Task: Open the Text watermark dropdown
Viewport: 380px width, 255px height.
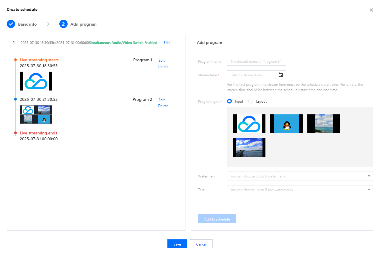Action: (300, 190)
